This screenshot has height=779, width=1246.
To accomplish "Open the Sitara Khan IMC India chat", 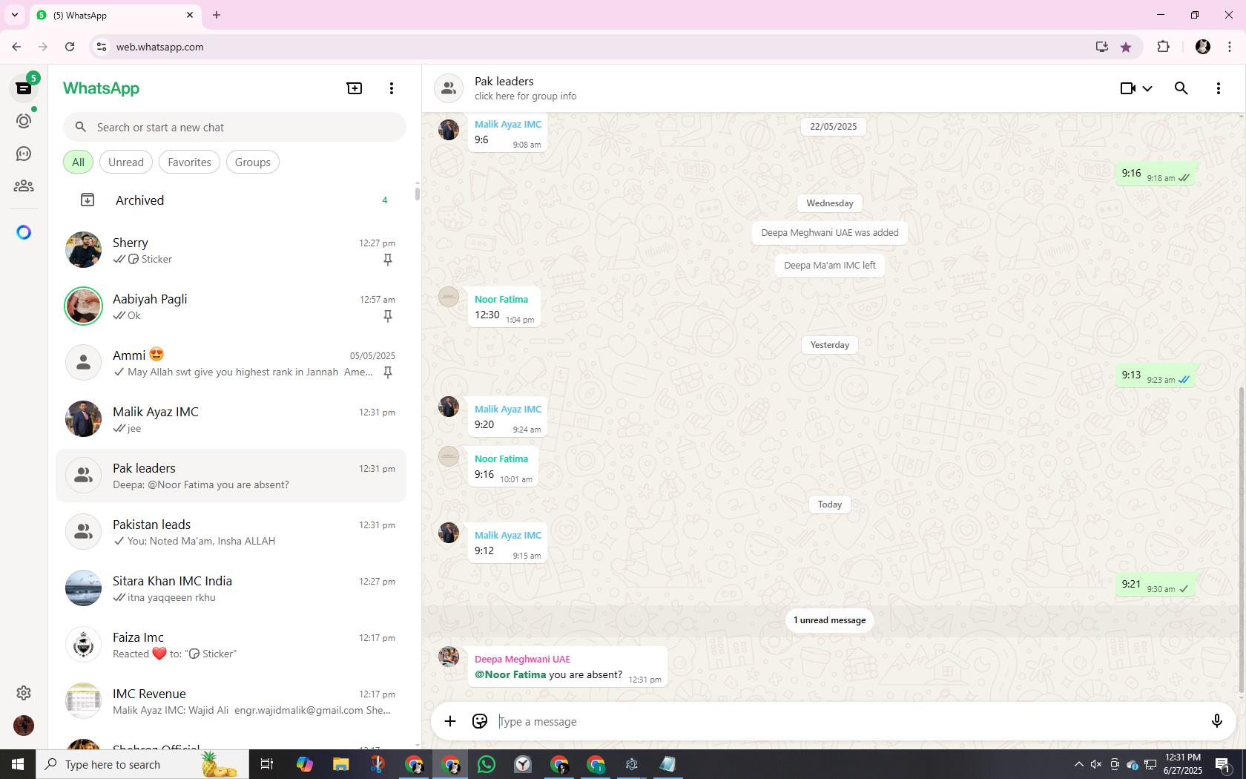I will coord(231,588).
